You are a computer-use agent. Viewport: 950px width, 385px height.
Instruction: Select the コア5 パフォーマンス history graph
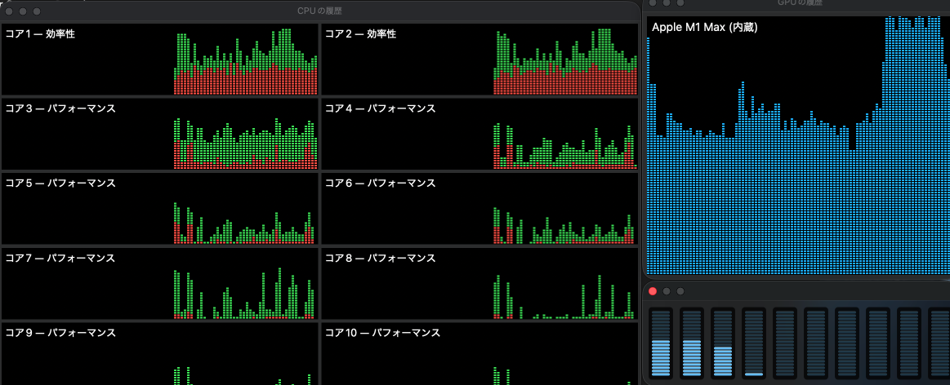(x=159, y=208)
